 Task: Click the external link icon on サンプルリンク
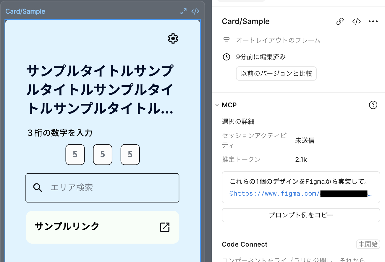[165, 227]
